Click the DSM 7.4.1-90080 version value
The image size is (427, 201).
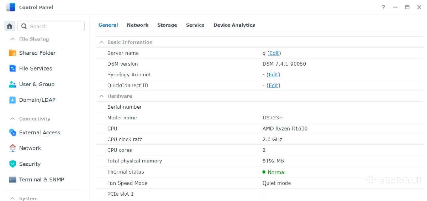click(x=284, y=64)
